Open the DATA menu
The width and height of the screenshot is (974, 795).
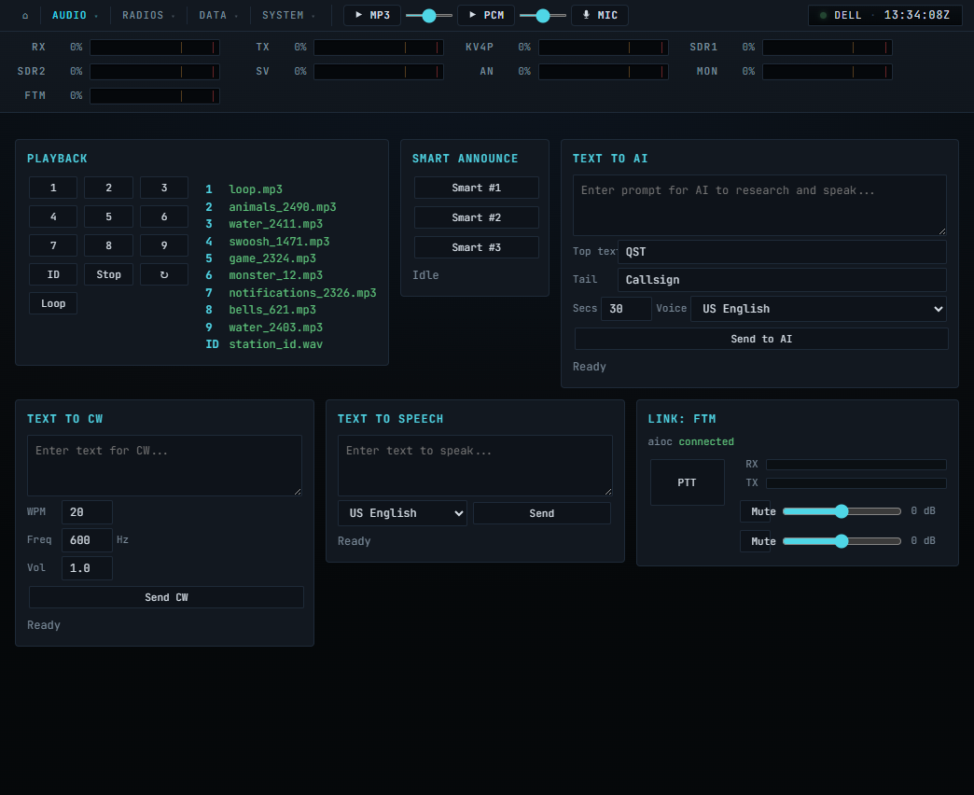218,15
